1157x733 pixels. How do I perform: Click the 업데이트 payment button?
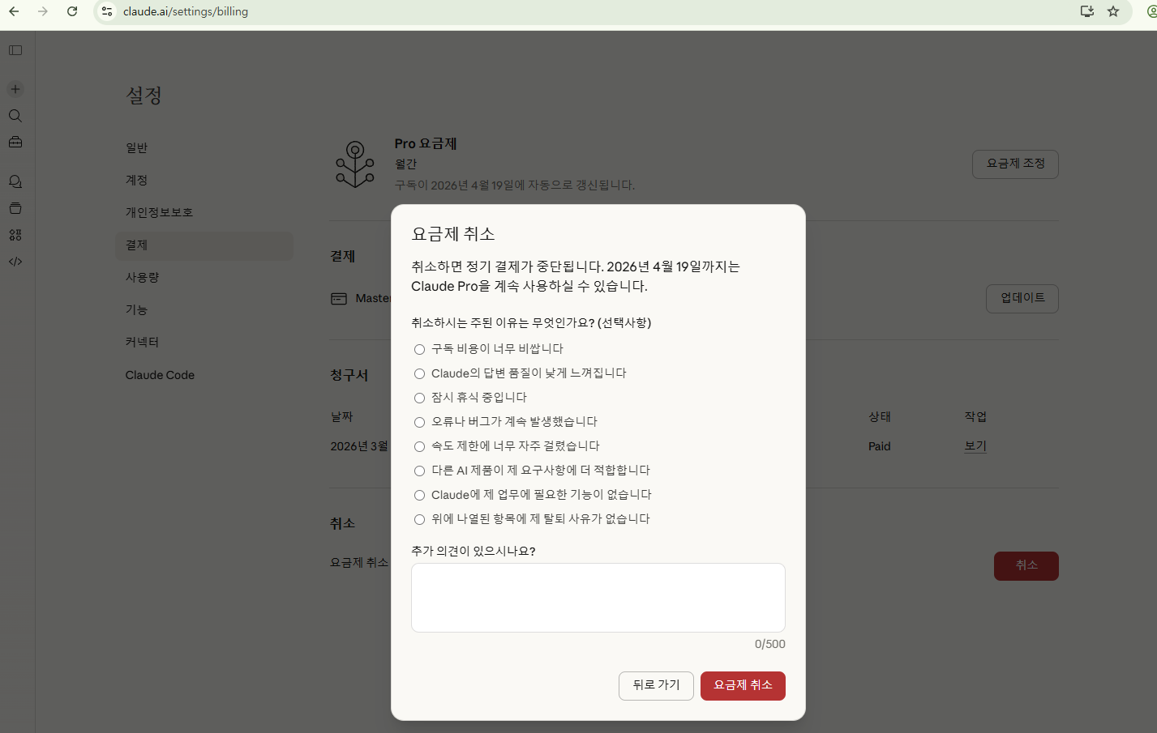(x=1022, y=298)
